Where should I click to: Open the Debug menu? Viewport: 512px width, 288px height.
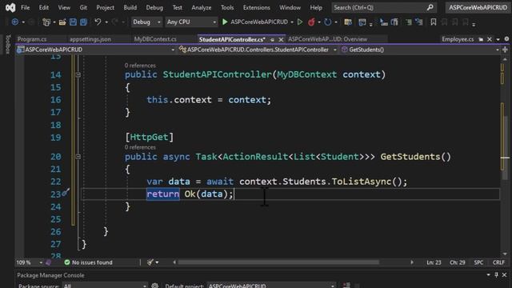(154, 7)
